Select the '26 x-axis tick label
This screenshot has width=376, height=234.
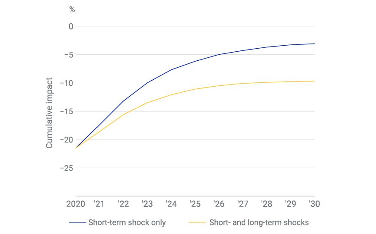click(x=219, y=203)
